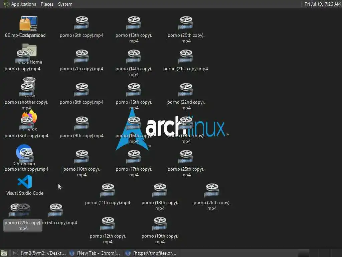Select the porno (16th copy).mp4 video icon
342x257 pixels.
click(x=134, y=123)
